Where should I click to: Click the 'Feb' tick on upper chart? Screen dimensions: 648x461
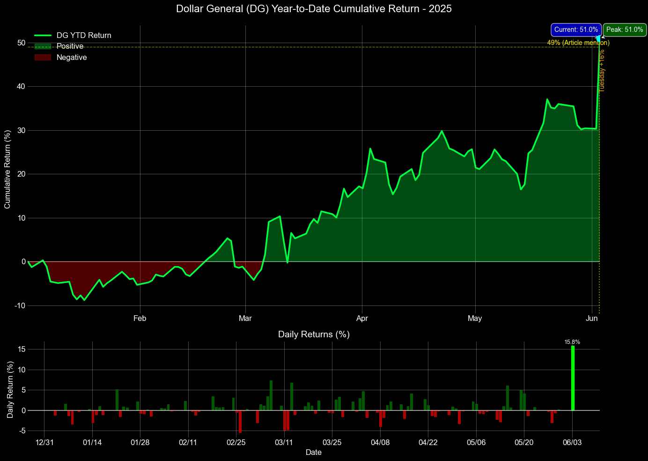click(140, 319)
